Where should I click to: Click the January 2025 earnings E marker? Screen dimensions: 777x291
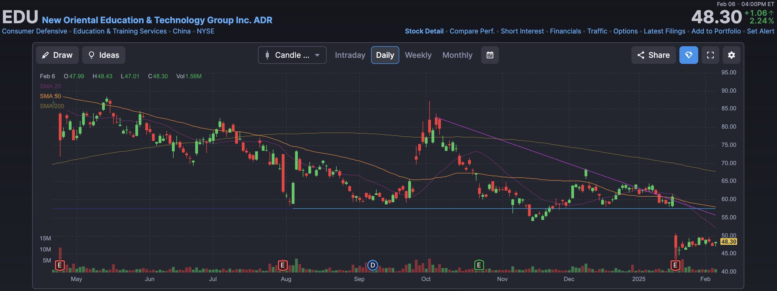(675, 266)
